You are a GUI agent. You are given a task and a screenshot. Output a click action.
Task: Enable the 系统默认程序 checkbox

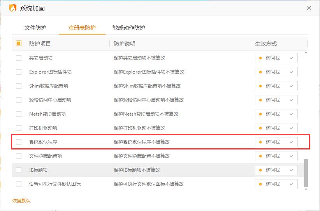(19, 142)
